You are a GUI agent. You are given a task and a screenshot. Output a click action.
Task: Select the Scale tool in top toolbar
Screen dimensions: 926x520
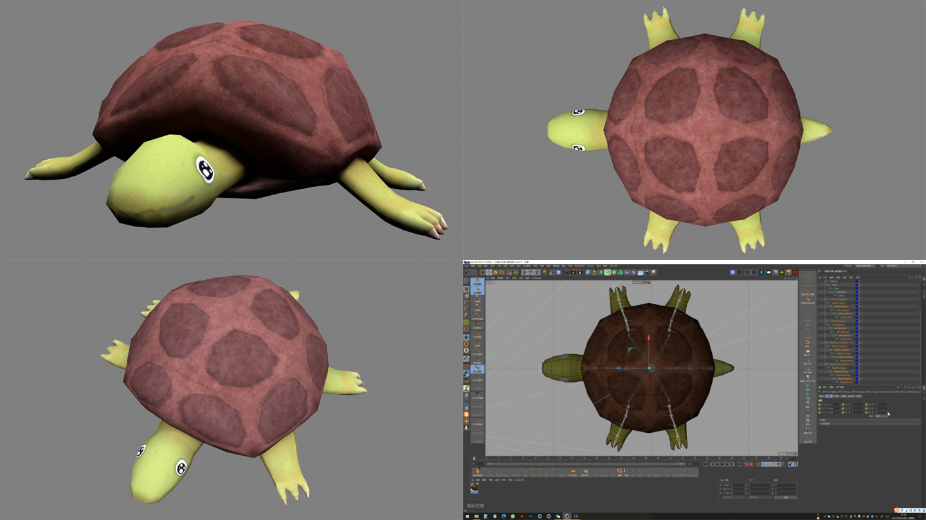point(496,272)
